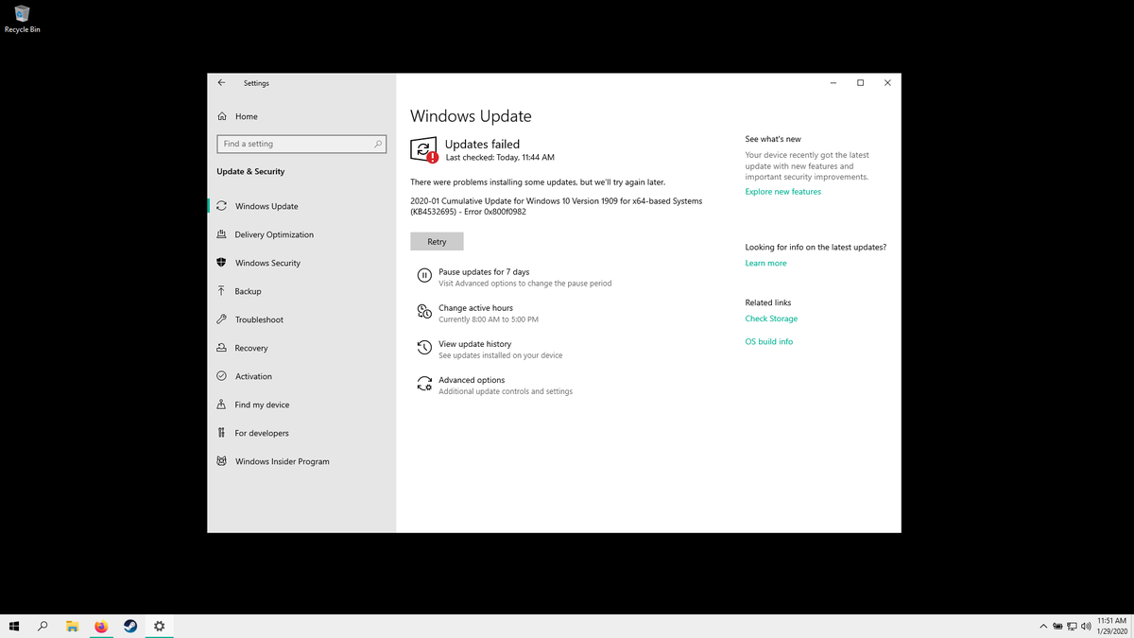1134x638 pixels.
Task: Click the Update & Security heading
Action: tap(250, 171)
